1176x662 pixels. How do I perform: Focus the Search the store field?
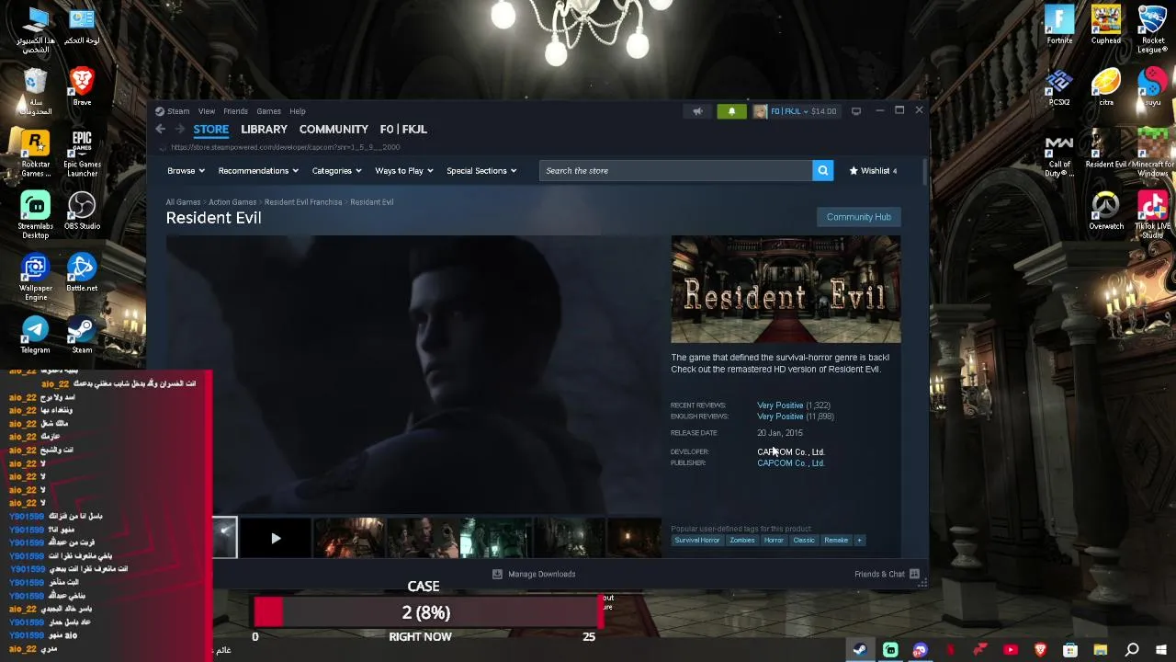675,170
